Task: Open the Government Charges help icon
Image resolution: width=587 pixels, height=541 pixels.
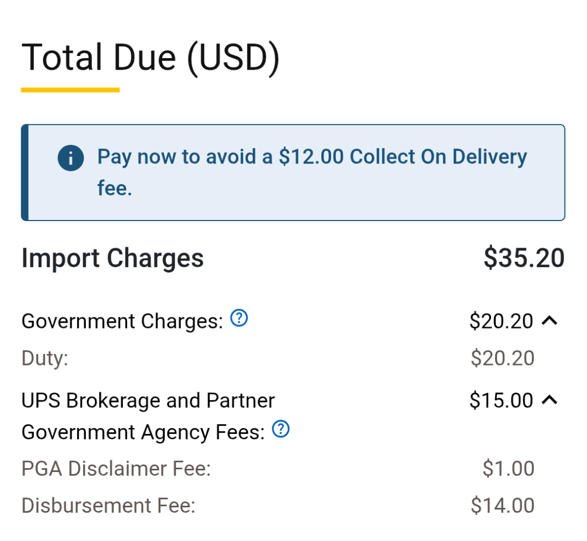Action: [239, 319]
